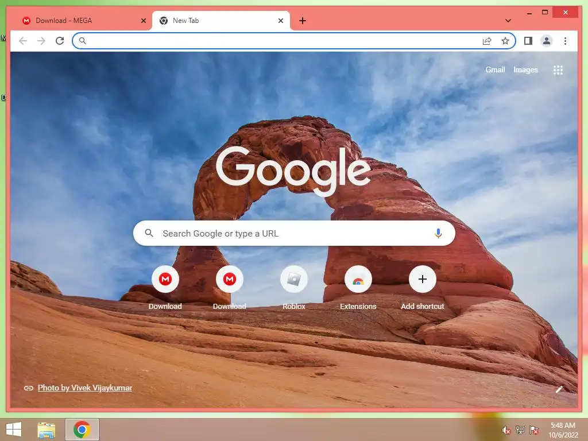The height and width of the screenshot is (441, 588).
Task: Close the Download - MEGA tab
Action: point(143,21)
